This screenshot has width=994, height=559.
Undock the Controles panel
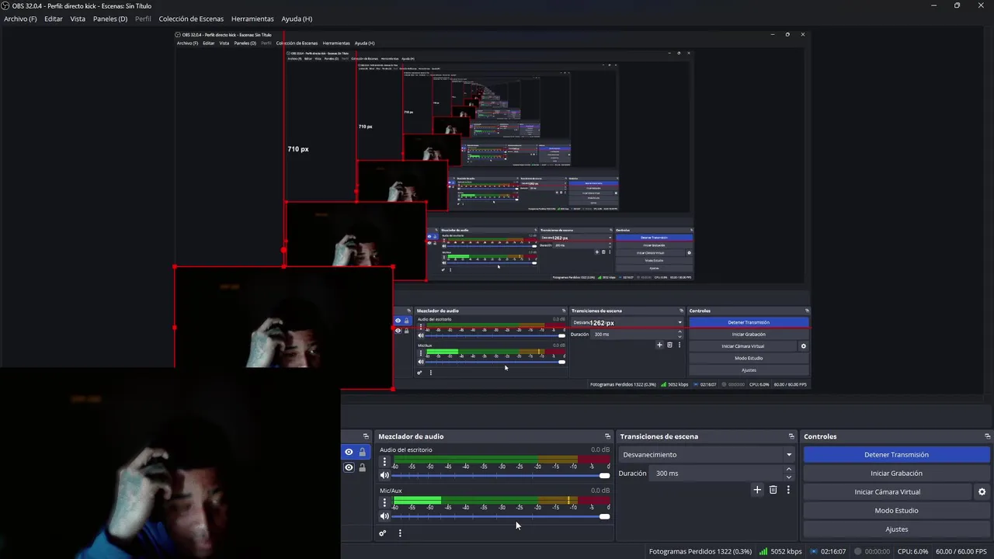(x=987, y=436)
